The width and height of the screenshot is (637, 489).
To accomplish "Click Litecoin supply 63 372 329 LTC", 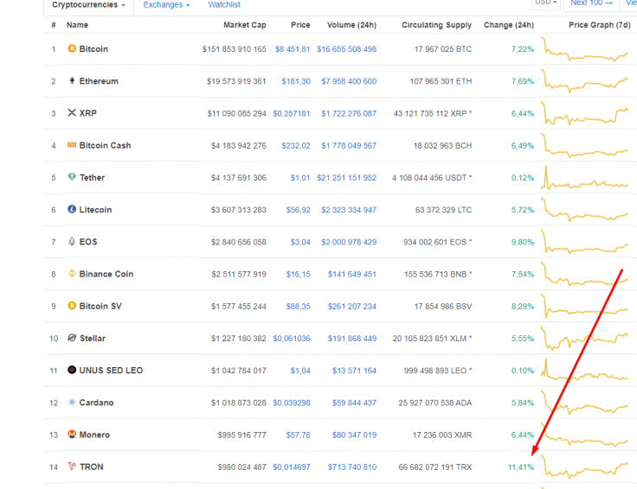I will pos(443,210).
